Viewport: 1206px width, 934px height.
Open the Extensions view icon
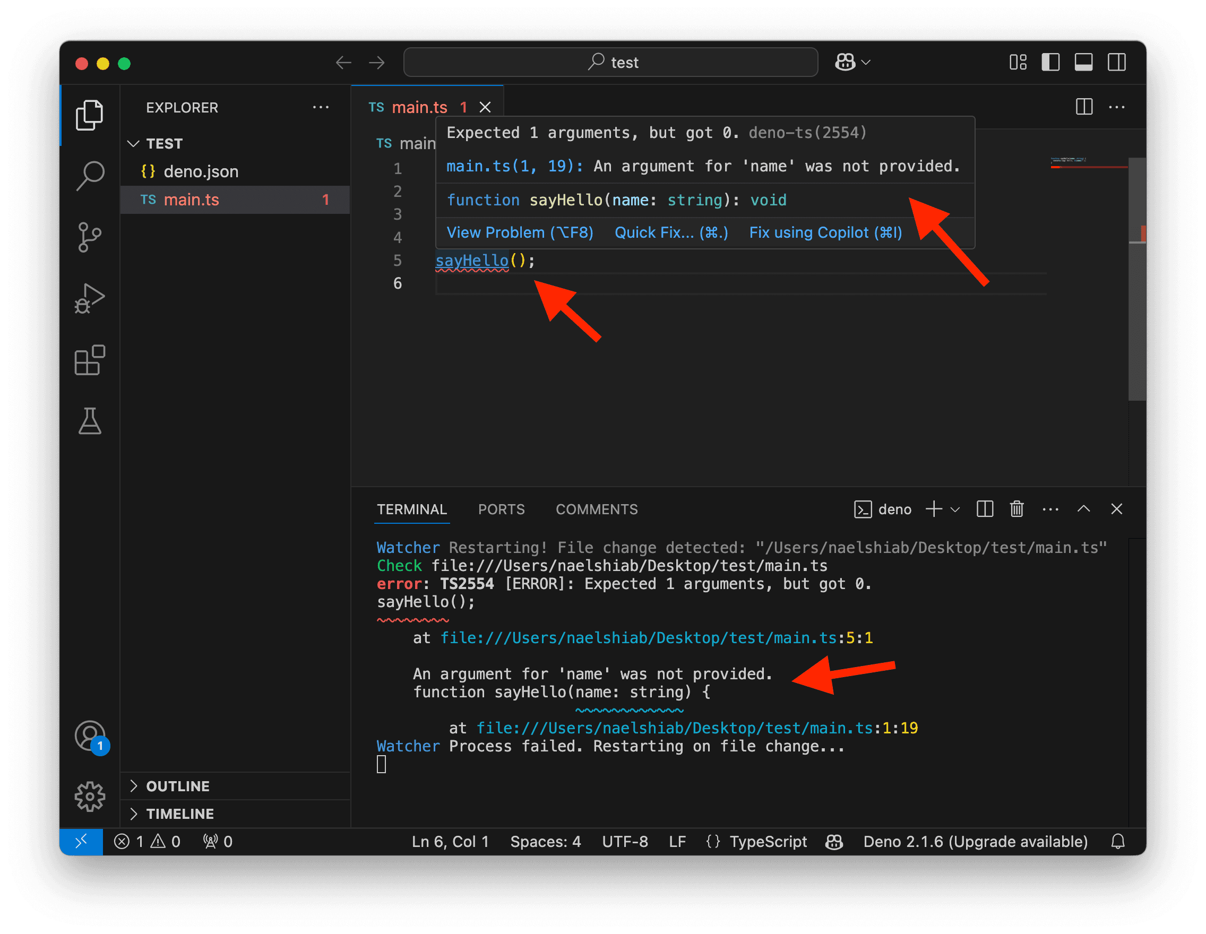[x=90, y=360]
